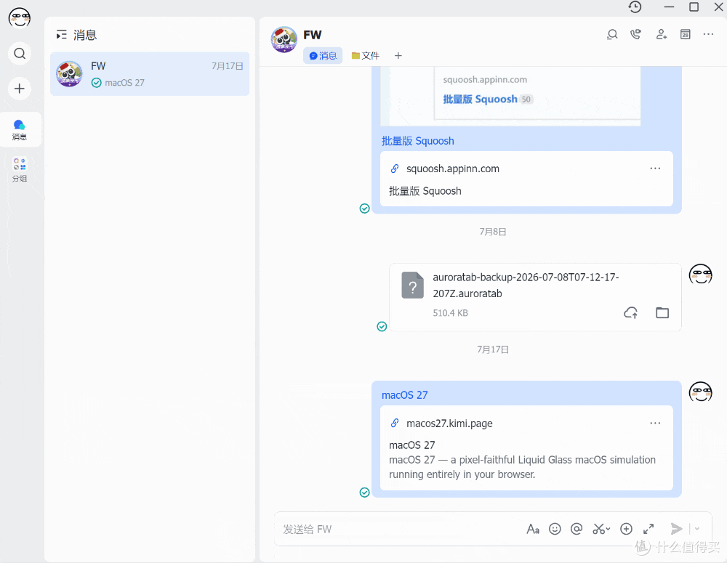Click the read-status check on auroratab file
Image resolution: width=727 pixels, height=563 pixels.
382,327
